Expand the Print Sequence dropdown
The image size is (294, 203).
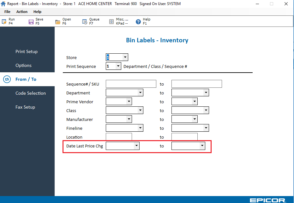[118, 66]
